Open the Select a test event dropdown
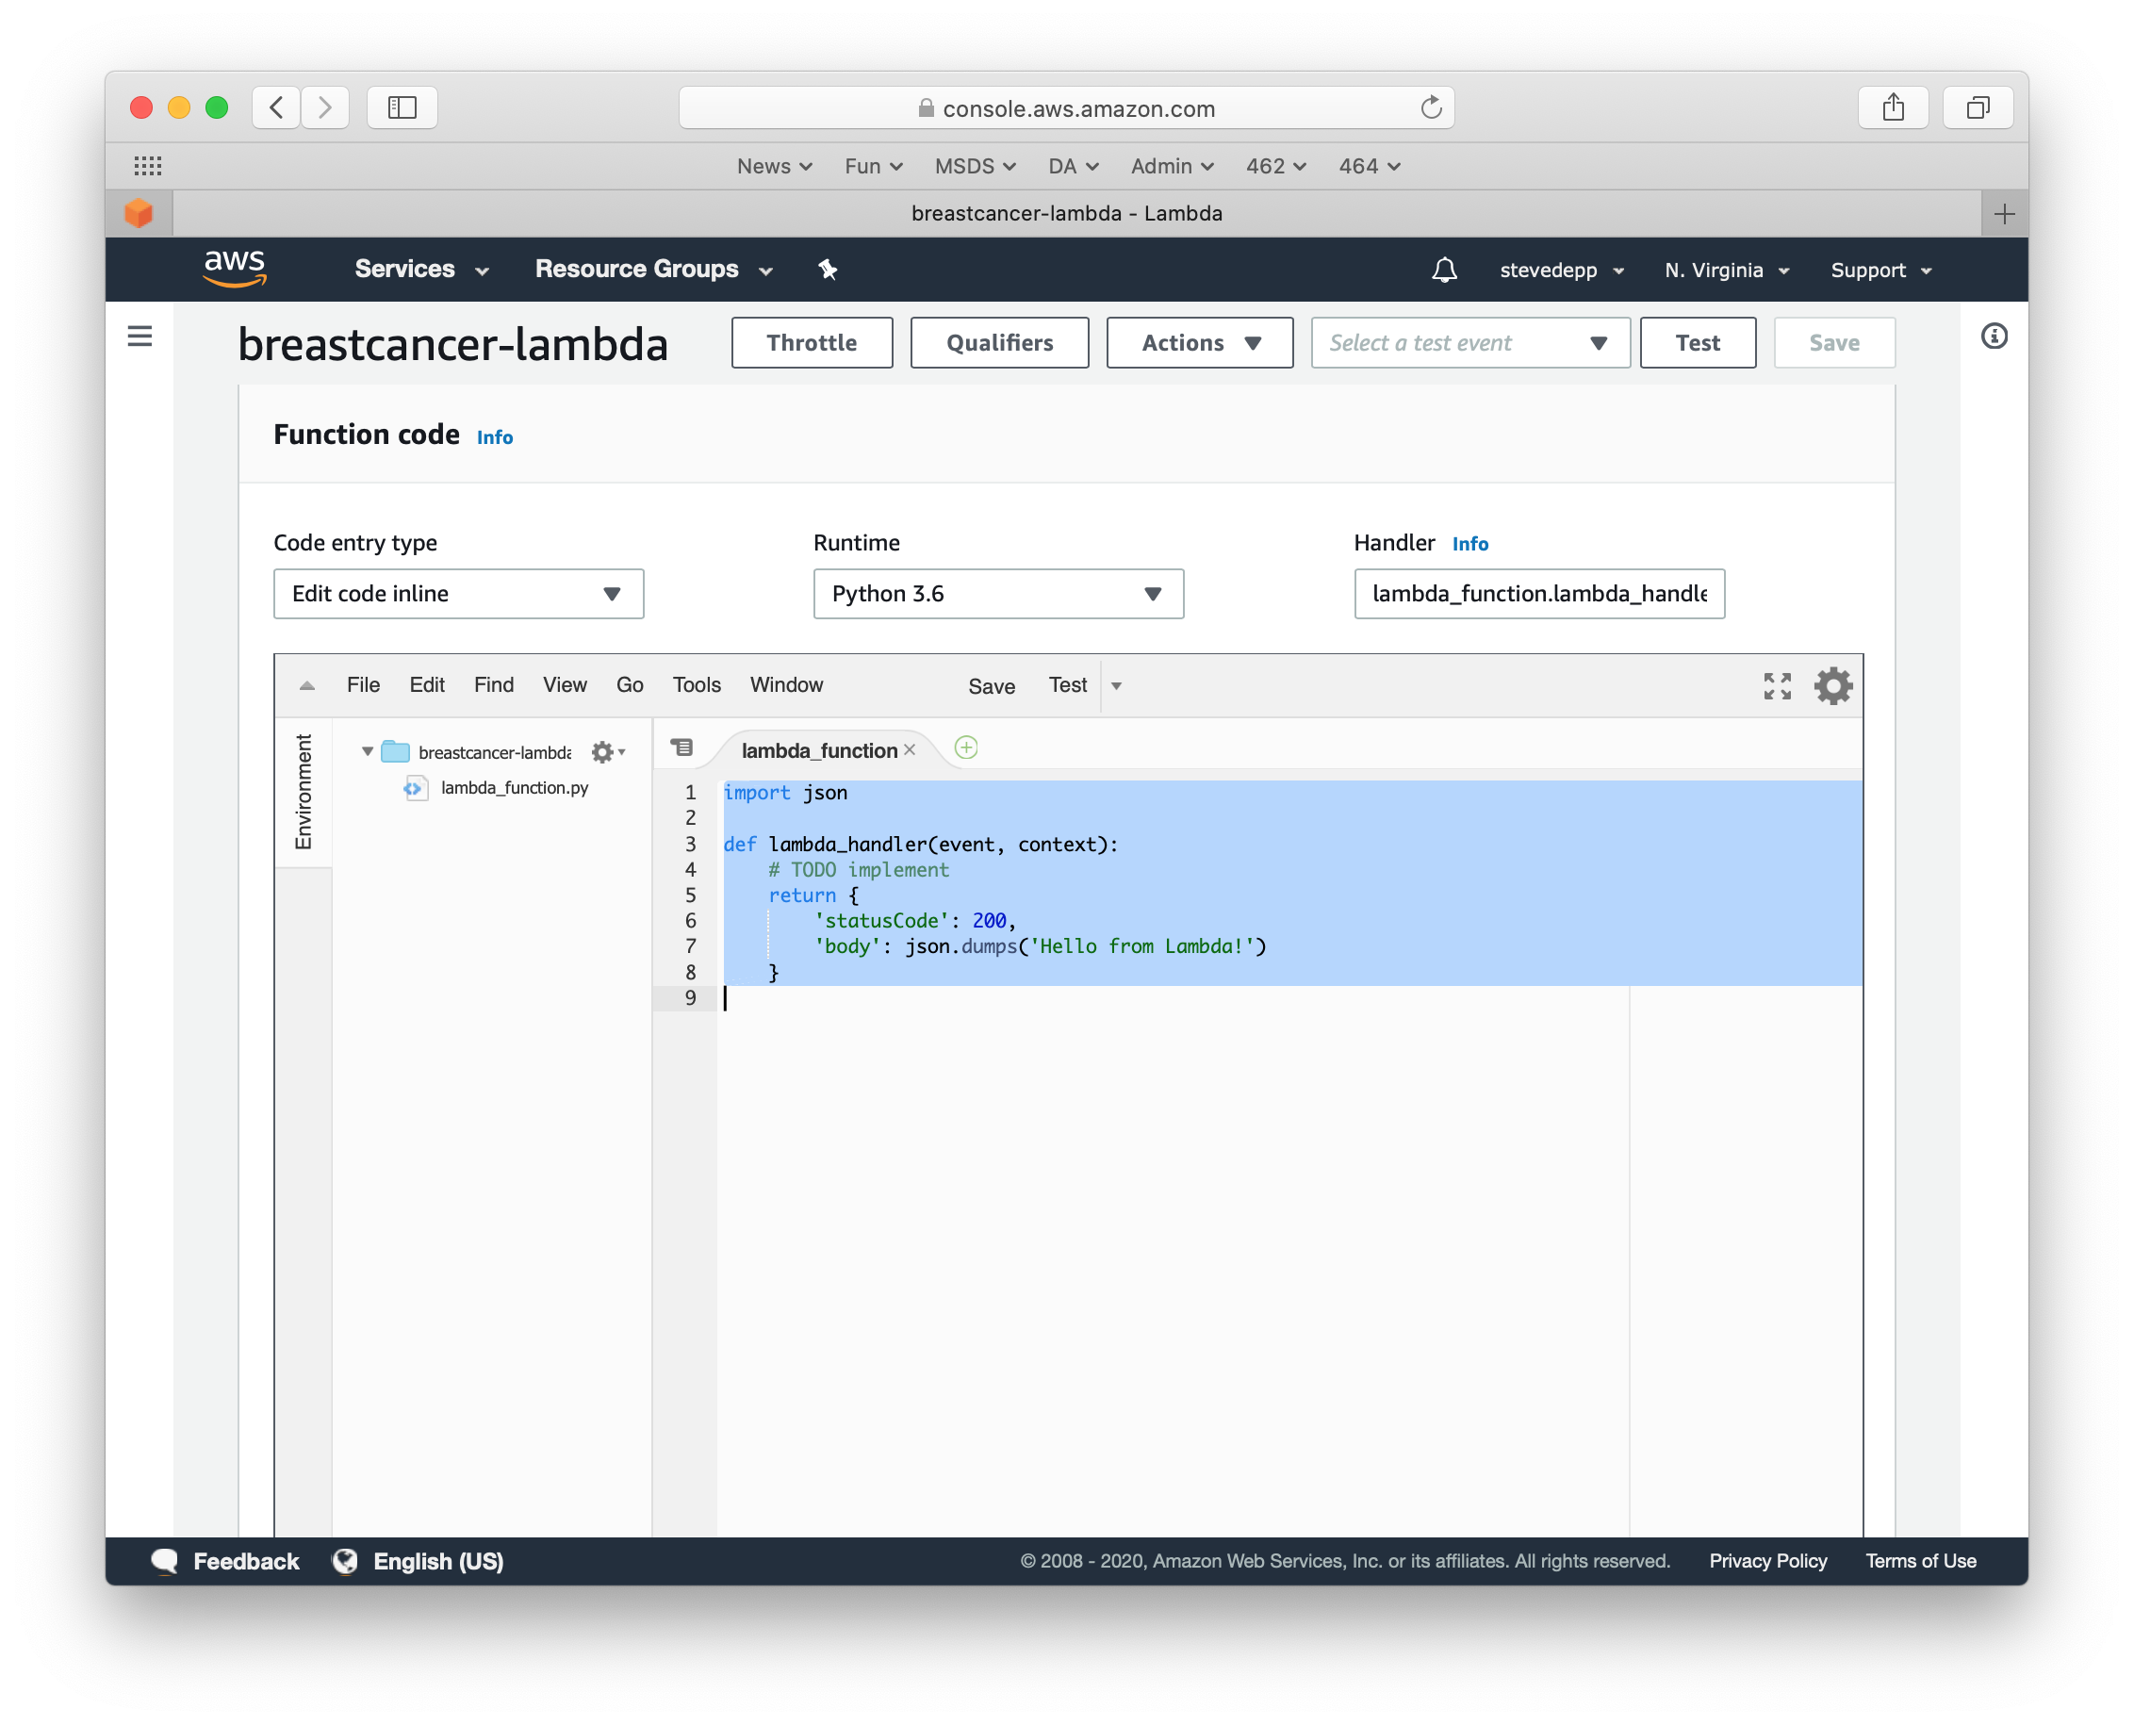Image resolution: width=2134 pixels, height=1725 pixels. point(1469,343)
